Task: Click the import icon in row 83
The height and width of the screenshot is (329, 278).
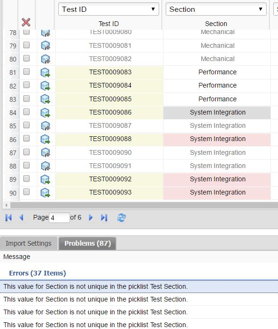Action: point(45,99)
